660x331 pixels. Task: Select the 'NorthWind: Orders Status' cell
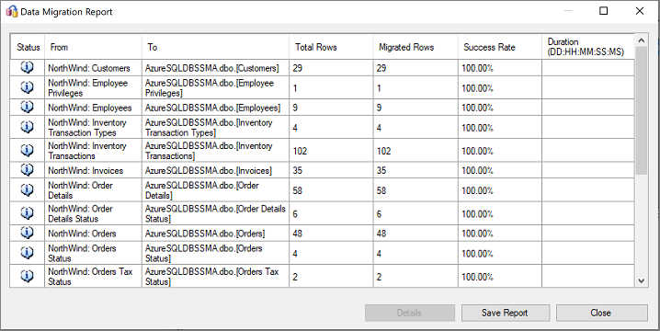[93, 253]
